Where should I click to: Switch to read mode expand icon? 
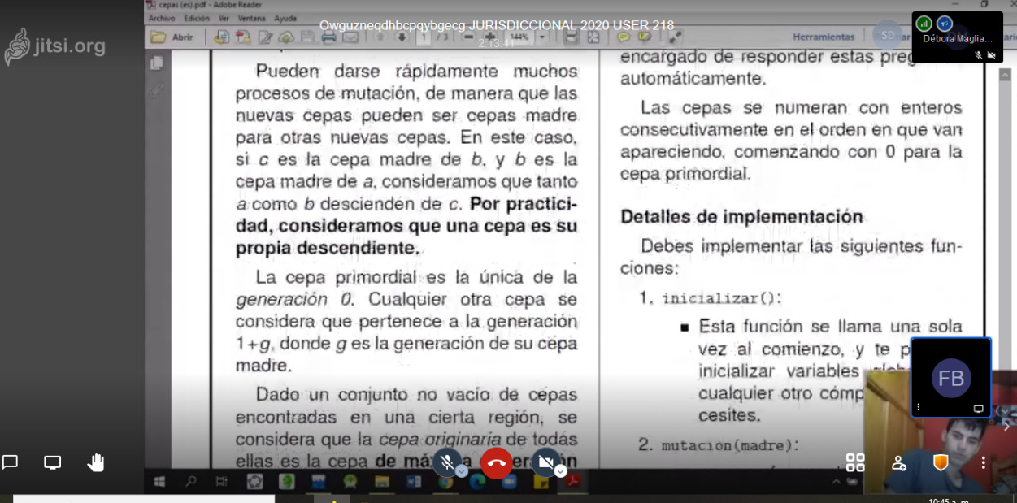pyautogui.click(x=675, y=37)
